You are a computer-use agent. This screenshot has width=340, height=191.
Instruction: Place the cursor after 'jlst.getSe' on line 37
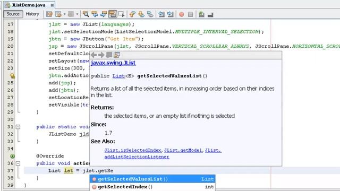[113, 171]
